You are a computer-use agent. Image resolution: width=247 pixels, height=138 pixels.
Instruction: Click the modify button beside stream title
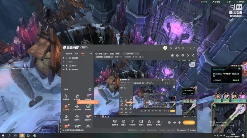click(x=118, y=53)
